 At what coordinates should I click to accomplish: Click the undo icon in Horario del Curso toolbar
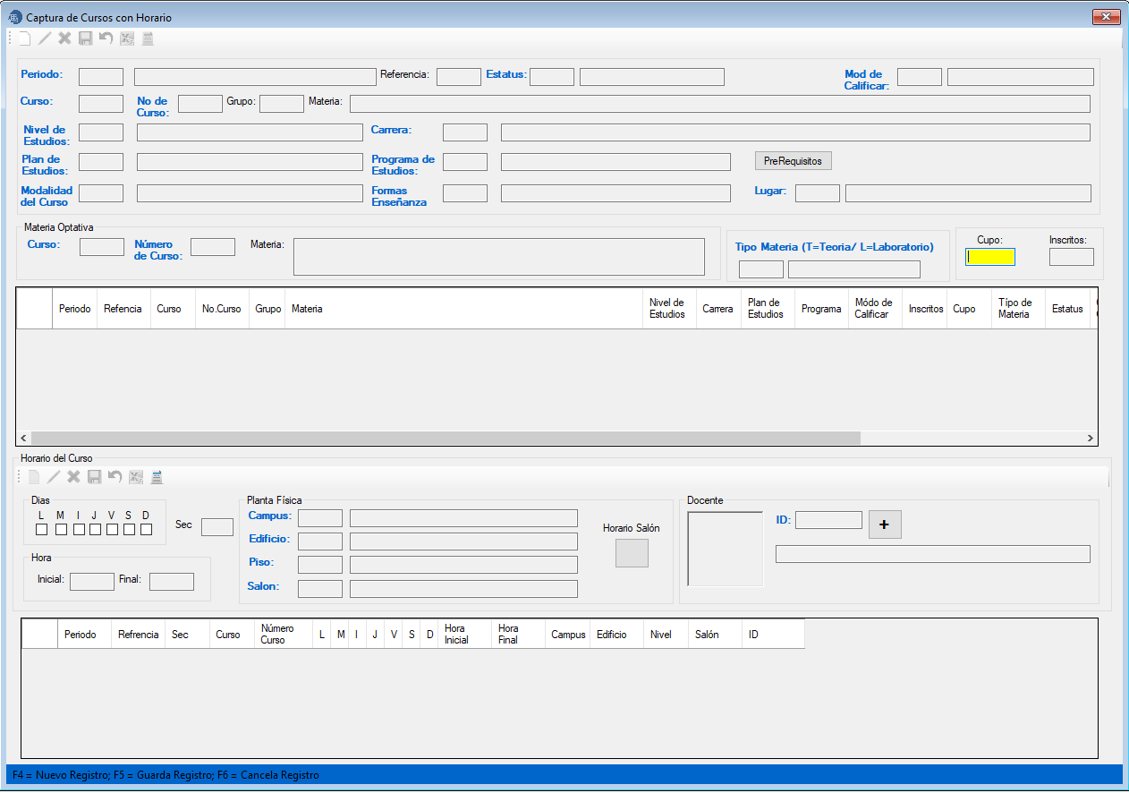115,477
